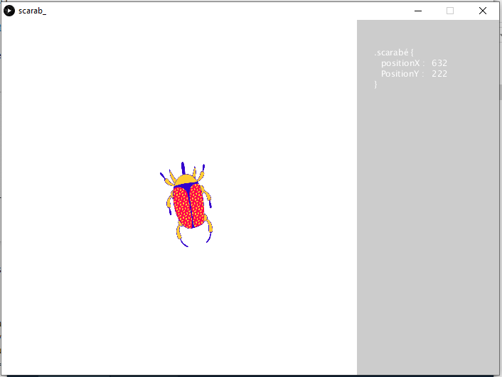502x377 pixels.
Task: Click the PositionY value 222
Action: click(439, 74)
